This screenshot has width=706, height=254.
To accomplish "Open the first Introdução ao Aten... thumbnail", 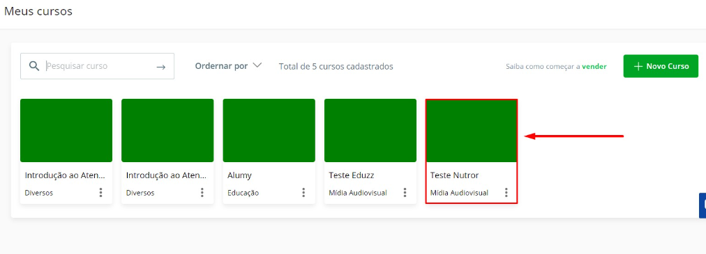I will [x=66, y=131].
